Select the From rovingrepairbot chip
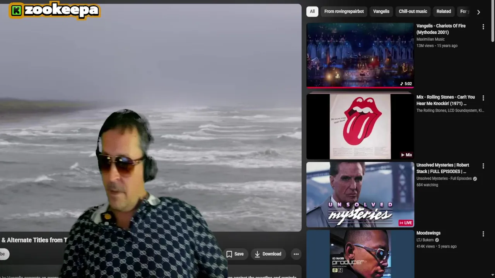This screenshot has width=495, height=278. click(x=344, y=12)
